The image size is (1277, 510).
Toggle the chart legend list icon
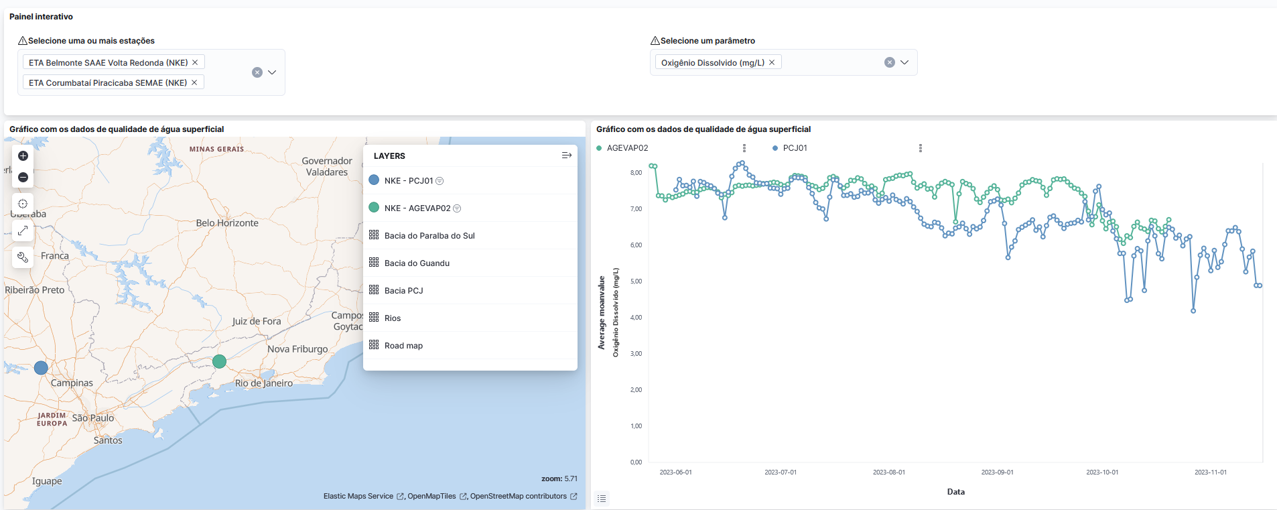click(x=602, y=499)
